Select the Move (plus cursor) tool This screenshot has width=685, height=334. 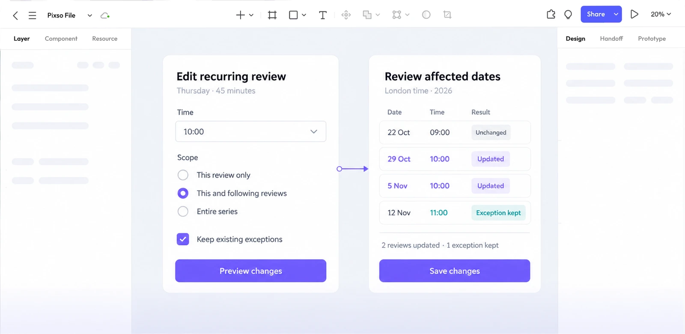tap(241, 15)
